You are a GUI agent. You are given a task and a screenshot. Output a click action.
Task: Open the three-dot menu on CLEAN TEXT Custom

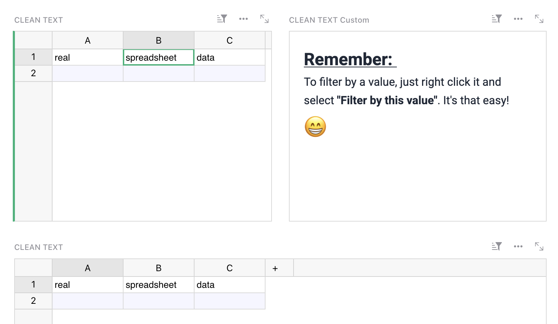click(518, 19)
